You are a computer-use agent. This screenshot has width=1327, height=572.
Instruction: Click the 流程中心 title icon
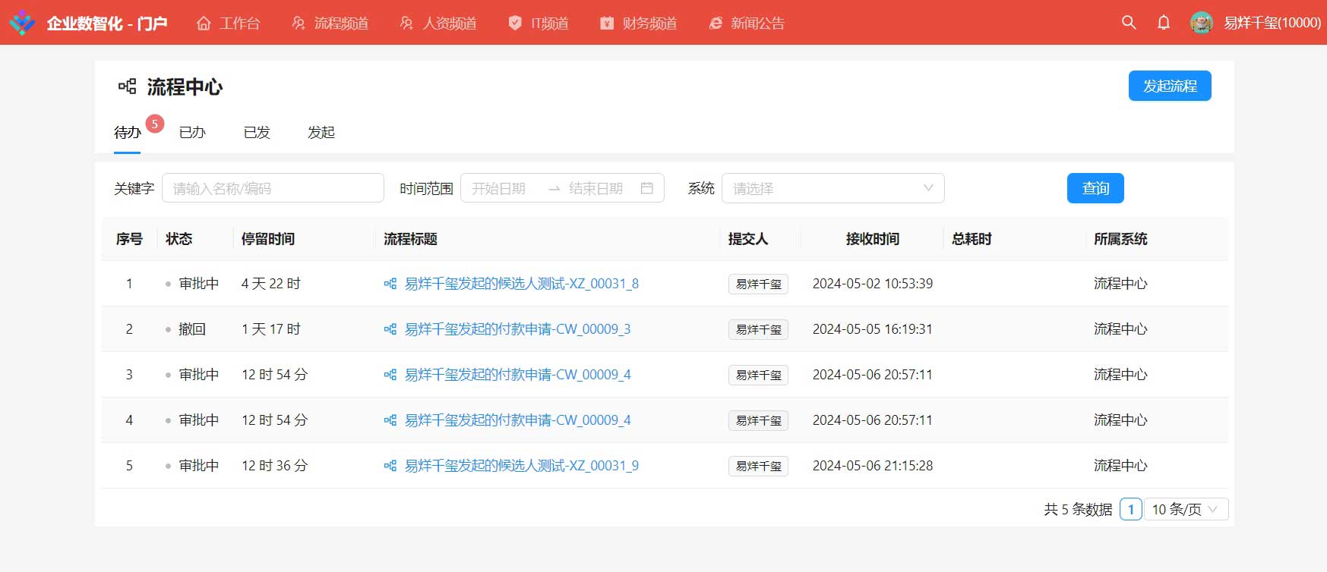[128, 86]
